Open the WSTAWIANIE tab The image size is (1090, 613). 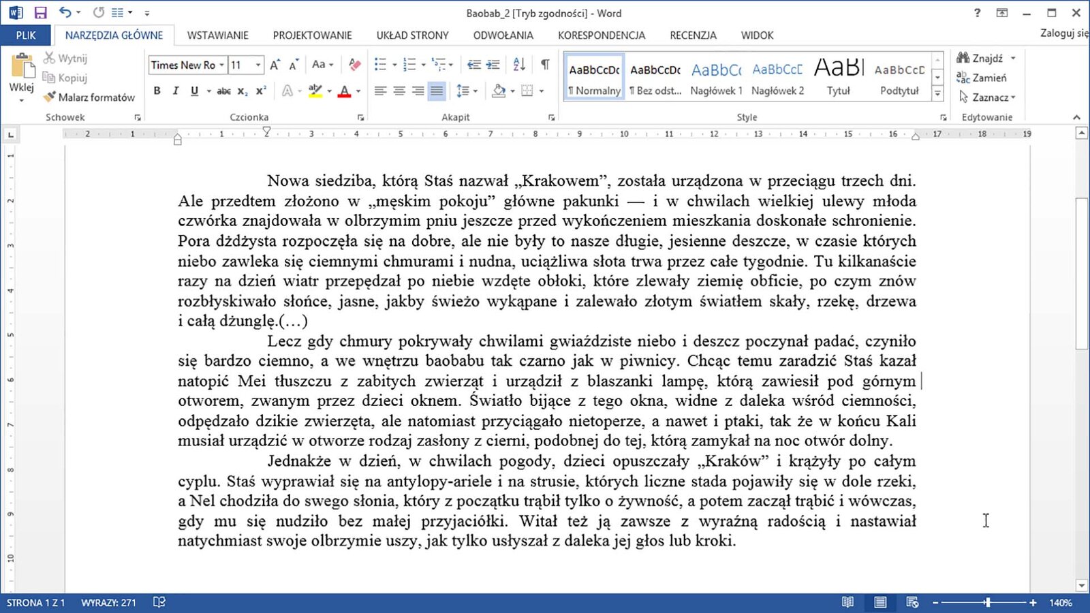(x=217, y=35)
